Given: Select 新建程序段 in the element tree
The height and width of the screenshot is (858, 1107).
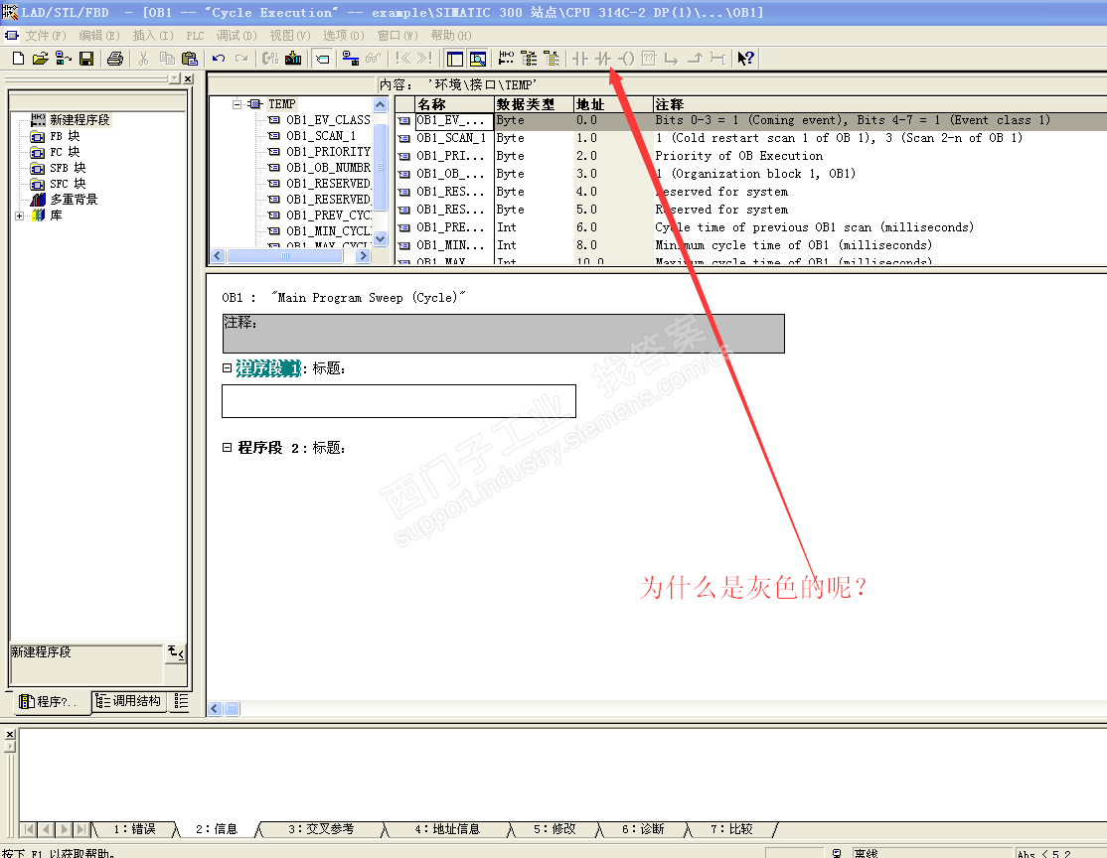Looking at the screenshot, I should [79, 120].
